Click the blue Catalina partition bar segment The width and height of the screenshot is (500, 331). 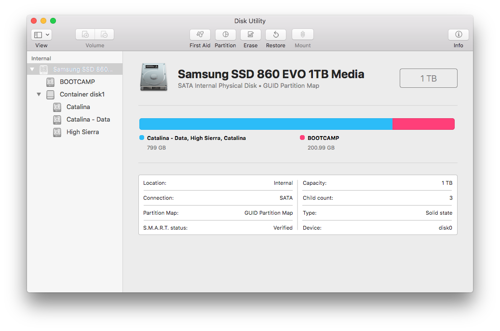tap(266, 124)
